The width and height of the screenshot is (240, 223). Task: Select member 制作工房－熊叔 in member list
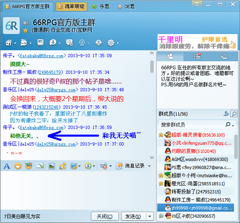(196, 200)
